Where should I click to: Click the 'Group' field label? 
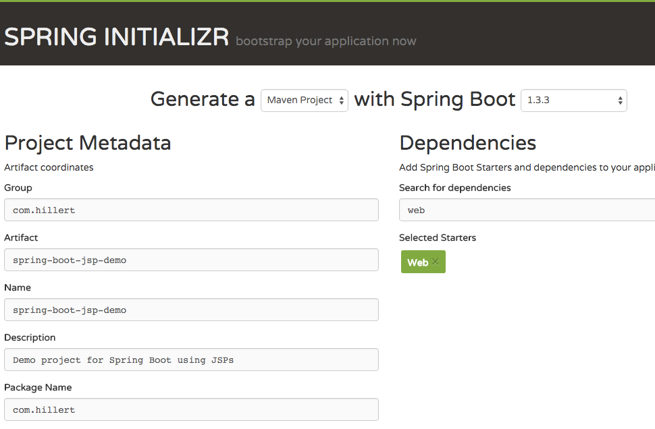18,188
